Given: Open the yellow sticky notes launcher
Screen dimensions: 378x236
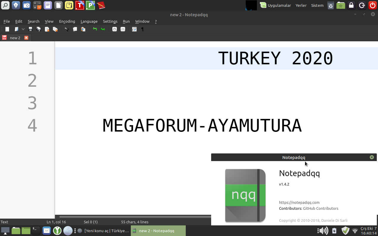Looking at the screenshot, I should coord(69,5).
